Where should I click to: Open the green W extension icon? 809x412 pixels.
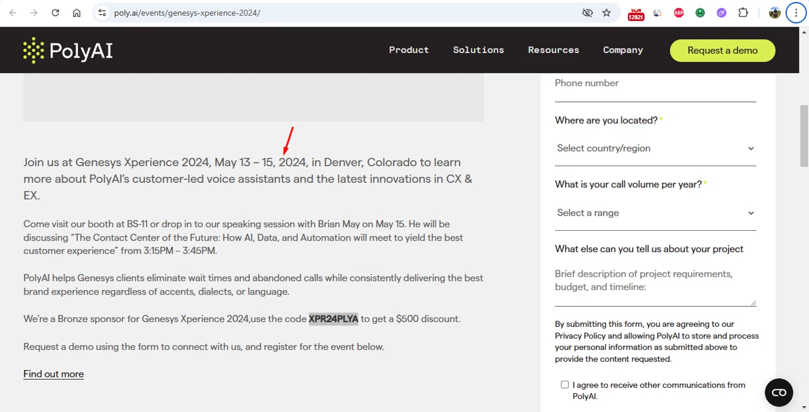point(700,13)
